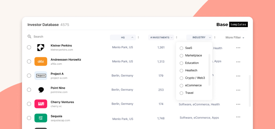The image size is (275, 129).
Task: Click the industry dropdown list scrollbar
Action: (209, 70)
